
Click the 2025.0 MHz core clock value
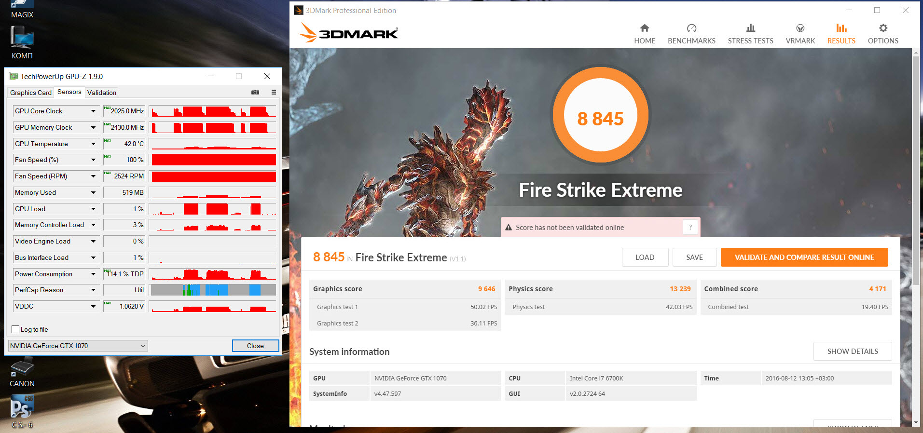point(127,111)
